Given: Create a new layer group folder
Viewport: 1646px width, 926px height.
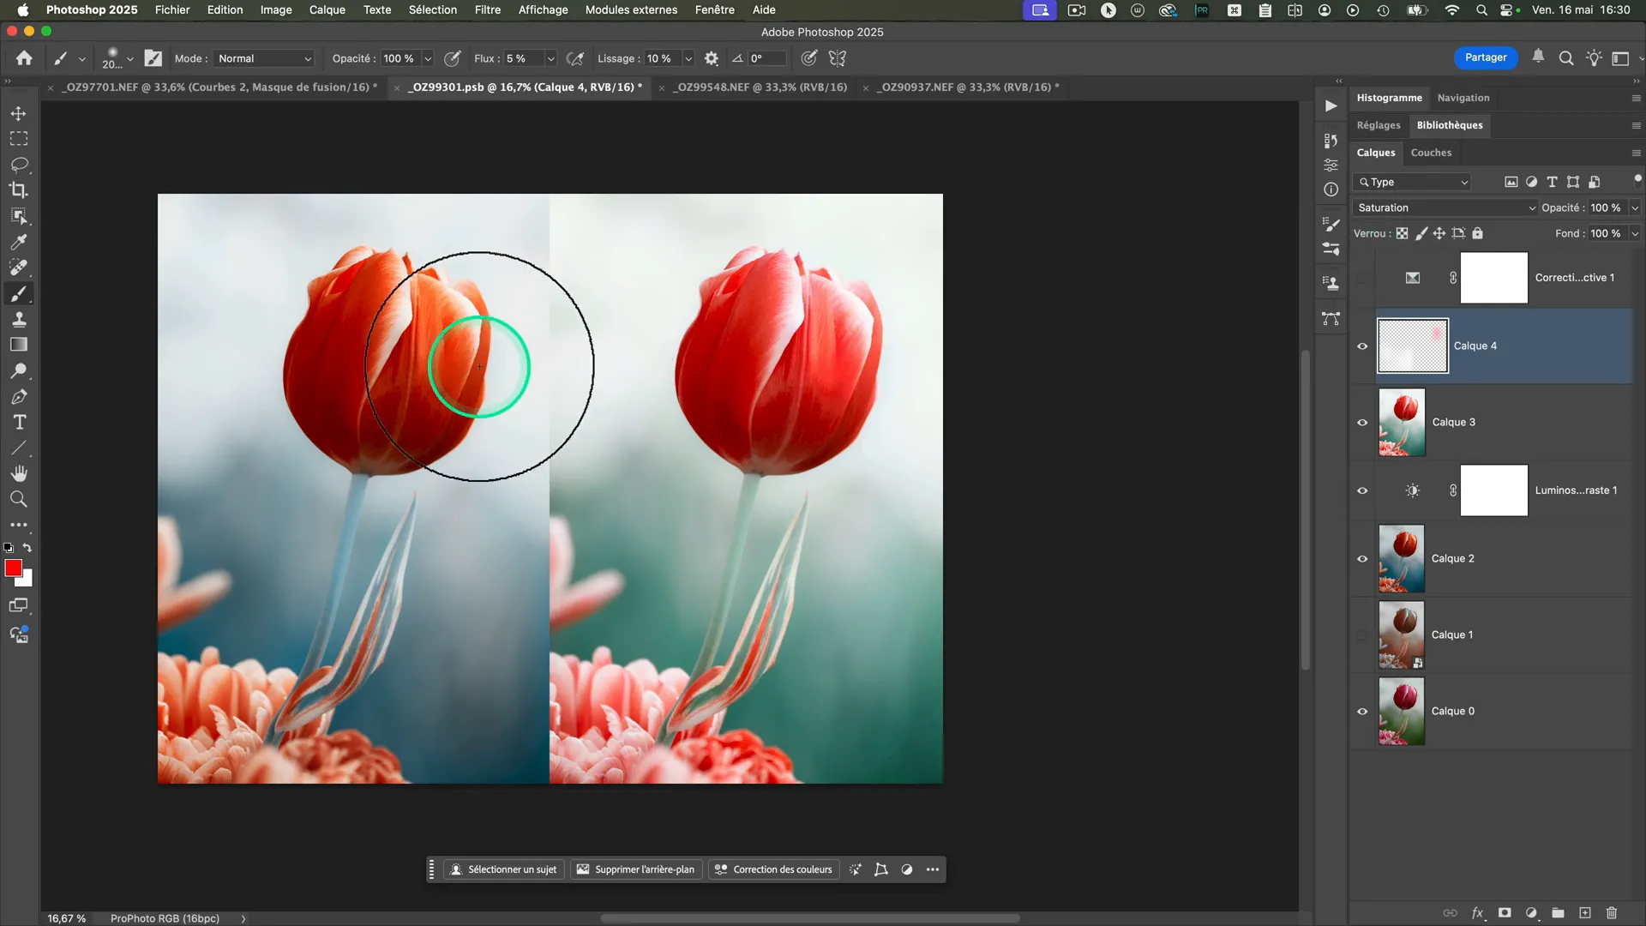Looking at the screenshot, I should coord(1558,913).
